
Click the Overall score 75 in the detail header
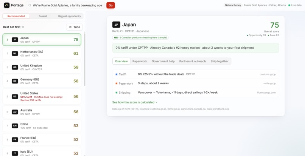click(274, 25)
